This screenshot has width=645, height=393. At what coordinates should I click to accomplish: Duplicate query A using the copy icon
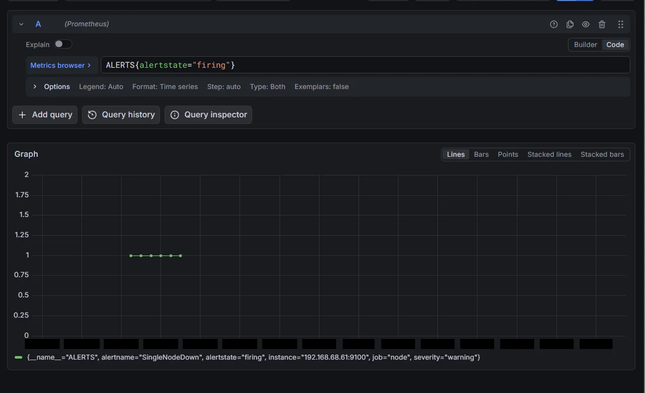(x=570, y=24)
